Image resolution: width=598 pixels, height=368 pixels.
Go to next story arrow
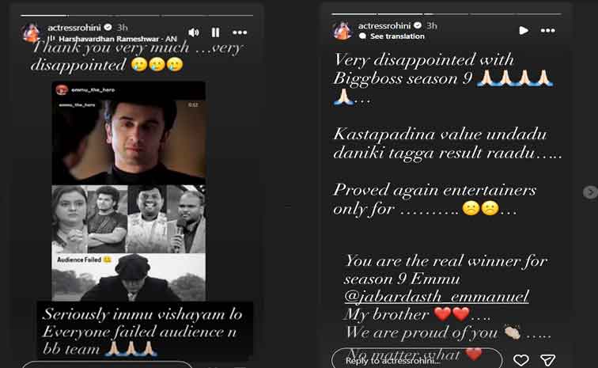click(590, 192)
